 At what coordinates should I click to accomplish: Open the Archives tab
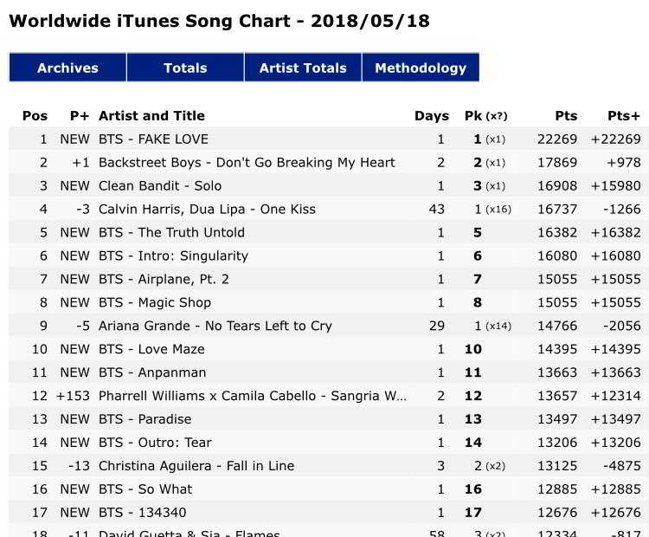[x=67, y=68]
